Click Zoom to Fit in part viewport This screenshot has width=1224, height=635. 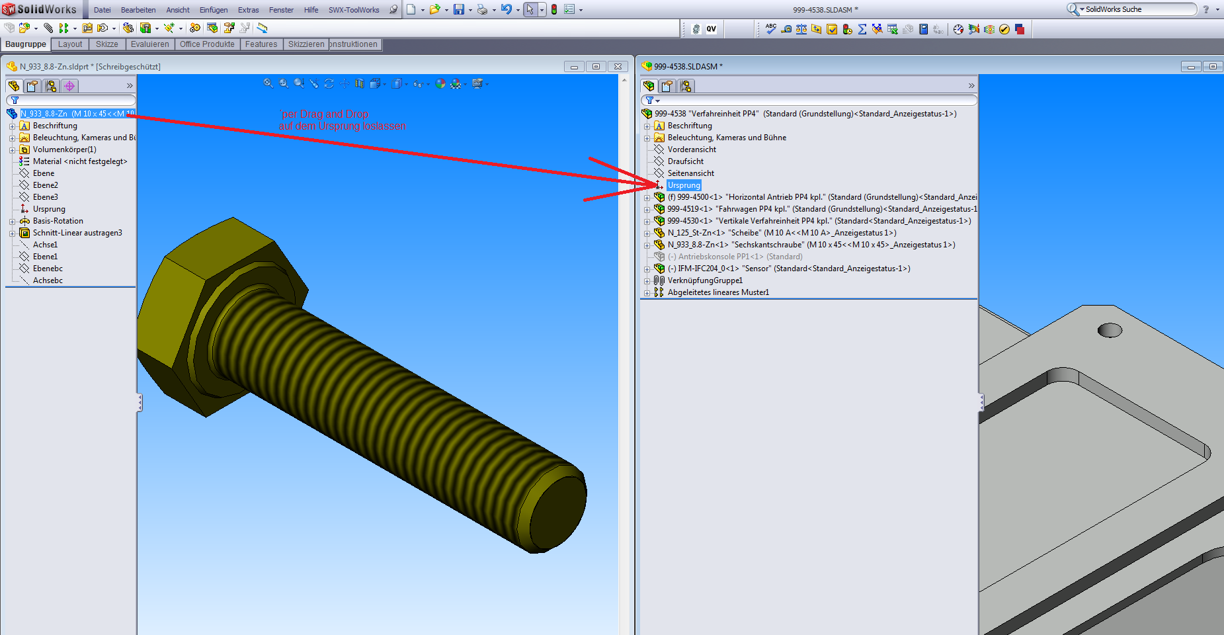pos(268,83)
